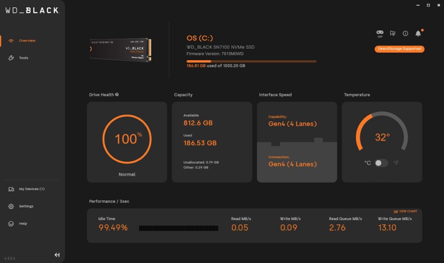Click the drive usage progress bar
The image size is (444, 263).
coord(251,61)
